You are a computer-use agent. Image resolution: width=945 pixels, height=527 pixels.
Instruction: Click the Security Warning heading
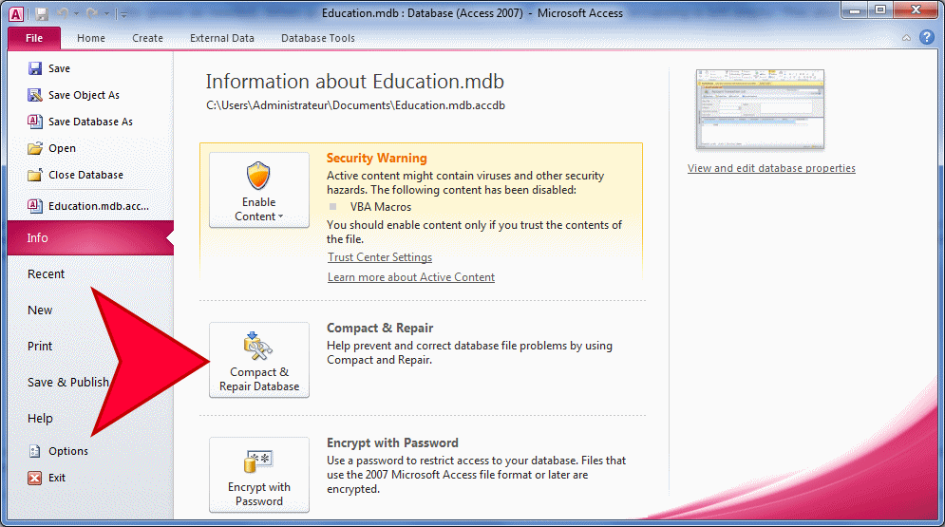click(377, 158)
